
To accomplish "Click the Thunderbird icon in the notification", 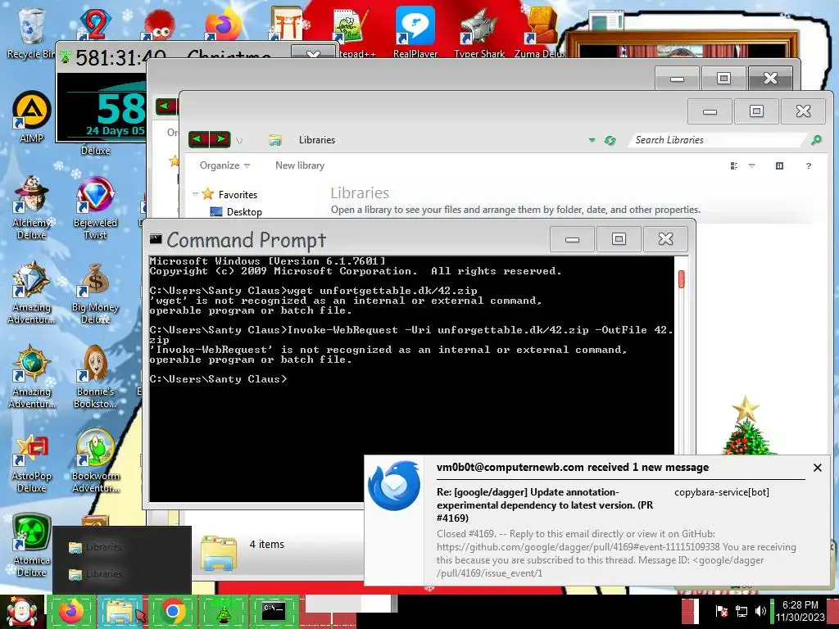I will click(x=394, y=486).
